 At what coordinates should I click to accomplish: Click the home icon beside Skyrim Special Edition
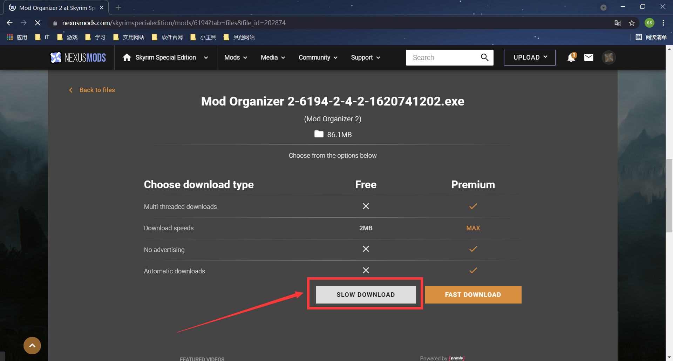(x=127, y=57)
